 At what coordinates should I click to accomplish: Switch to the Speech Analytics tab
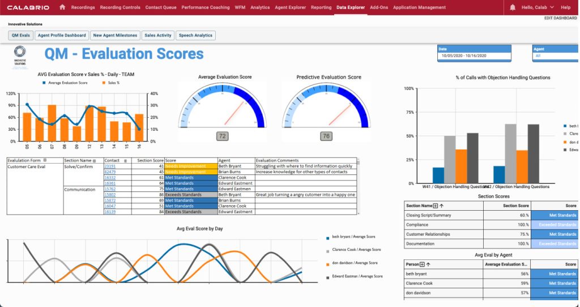click(x=195, y=35)
